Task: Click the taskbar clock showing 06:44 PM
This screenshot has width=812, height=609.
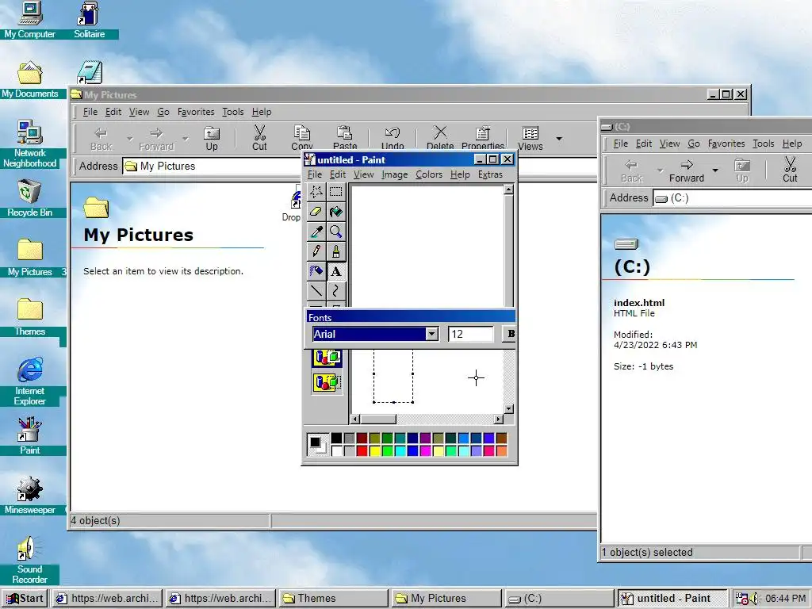Action: click(785, 599)
